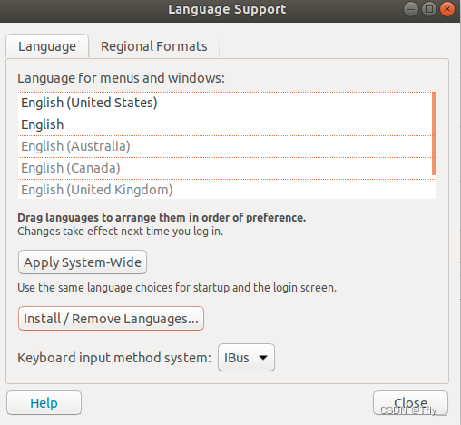Select English (United States) in the language list
The height and width of the screenshot is (425, 461).
pyautogui.click(x=225, y=103)
